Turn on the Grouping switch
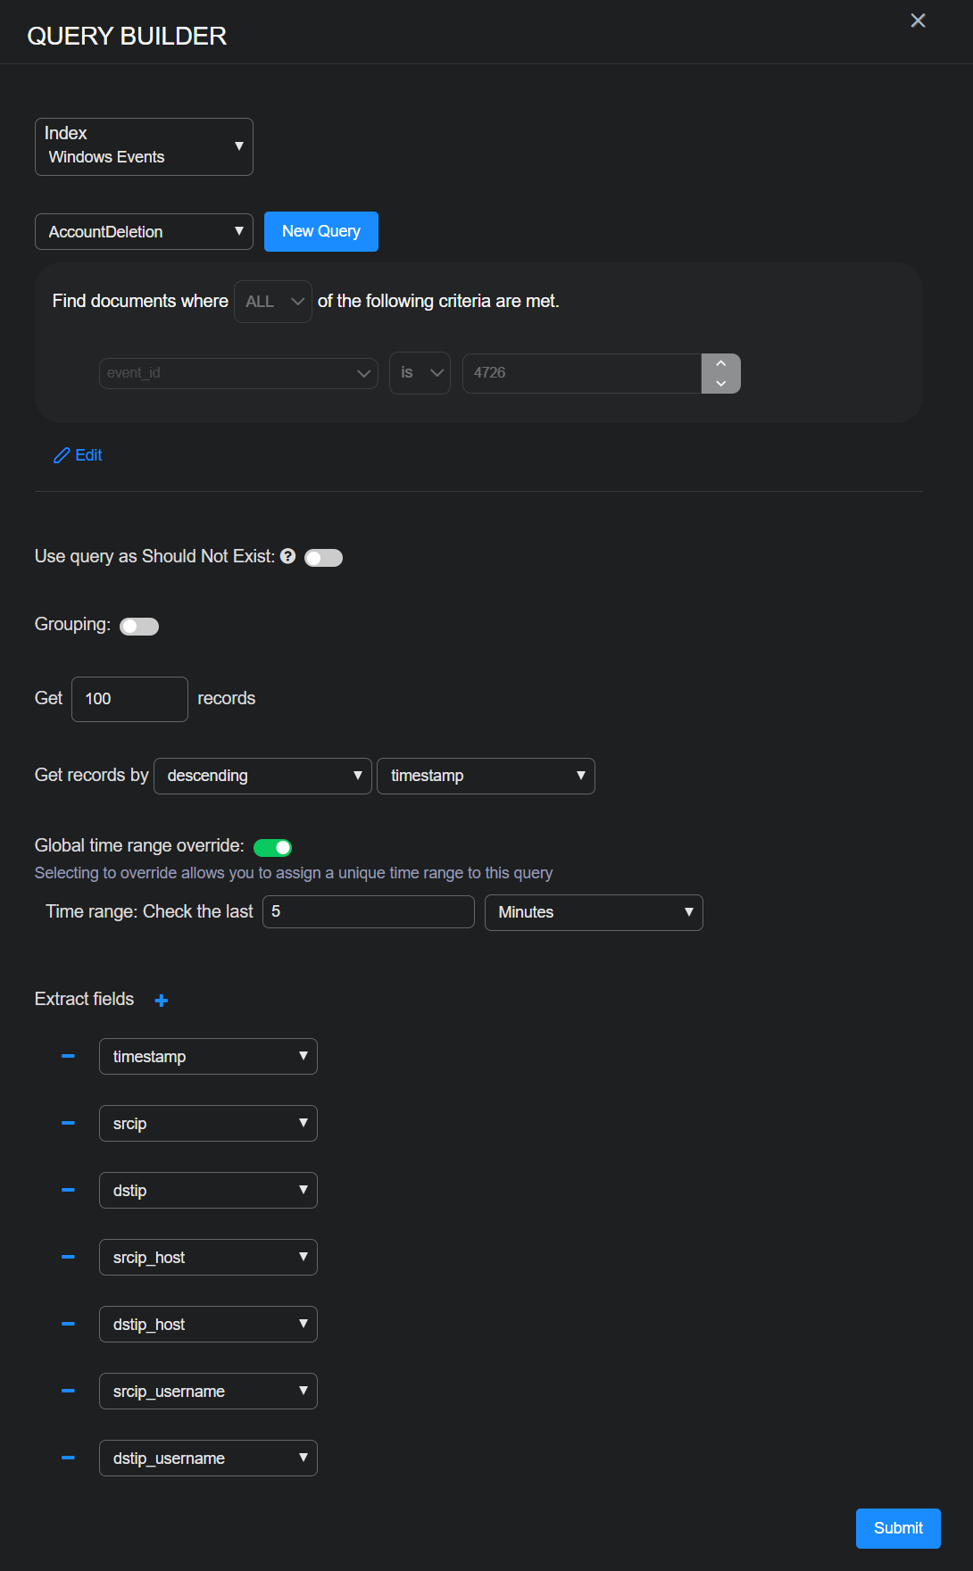The image size is (973, 1571). [139, 627]
